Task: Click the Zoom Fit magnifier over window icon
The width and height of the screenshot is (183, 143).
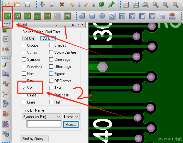Action: (x=145, y=5)
